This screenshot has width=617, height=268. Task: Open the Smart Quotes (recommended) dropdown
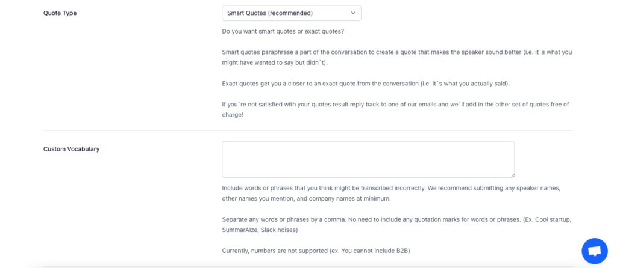point(292,13)
